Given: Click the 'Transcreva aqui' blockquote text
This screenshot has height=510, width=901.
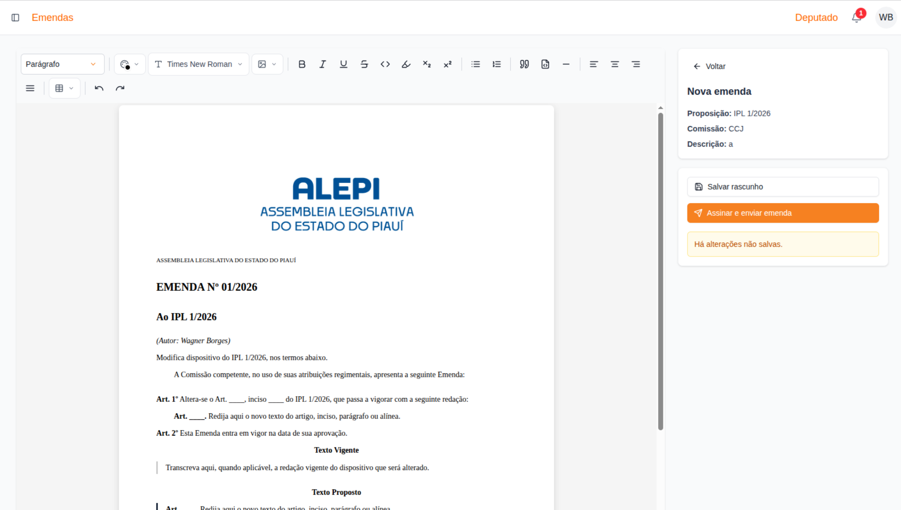Looking at the screenshot, I should click(297, 468).
